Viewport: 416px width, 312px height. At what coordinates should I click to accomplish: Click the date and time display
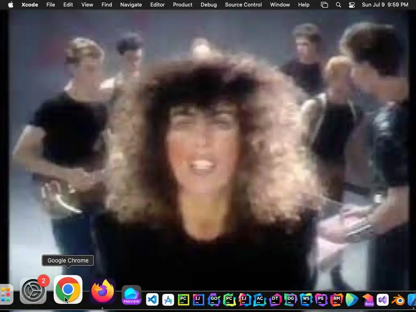click(x=385, y=5)
